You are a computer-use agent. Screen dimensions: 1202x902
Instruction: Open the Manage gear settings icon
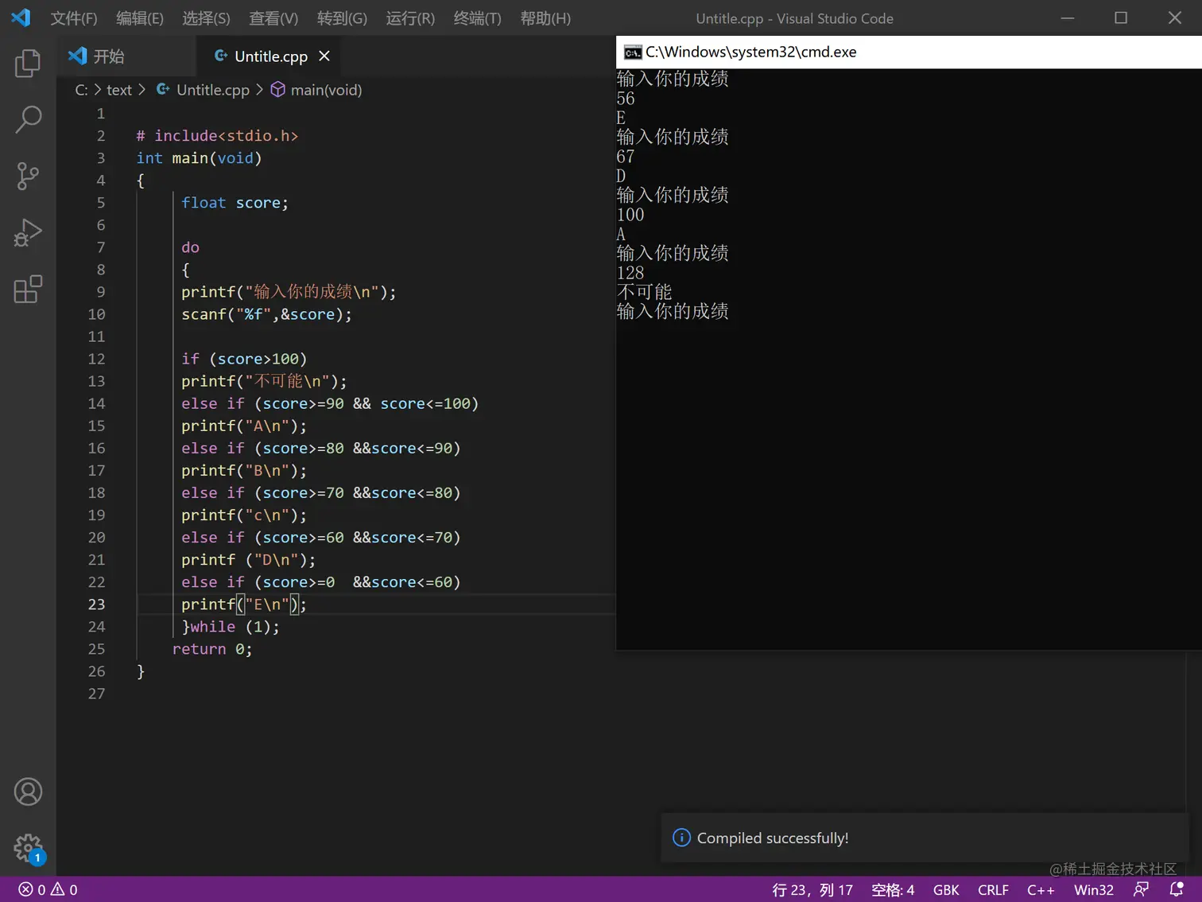pyautogui.click(x=28, y=848)
